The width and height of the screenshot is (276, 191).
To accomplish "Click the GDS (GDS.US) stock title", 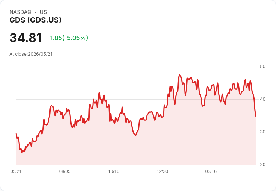I will (x=35, y=20).
